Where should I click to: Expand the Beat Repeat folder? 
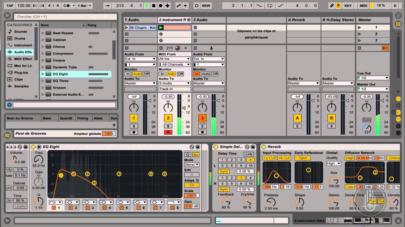click(43, 33)
